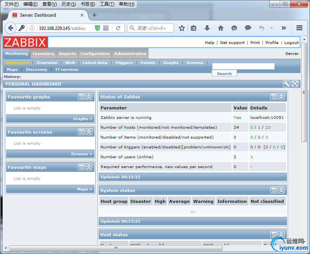The width and height of the screenshot is (310, 254).
Task: Open Favourite graphs widget menu icon
Action: pos(81,97)
